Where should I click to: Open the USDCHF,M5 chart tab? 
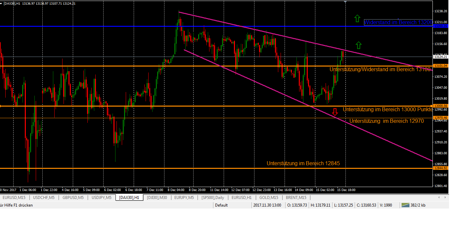coord(44,198)
